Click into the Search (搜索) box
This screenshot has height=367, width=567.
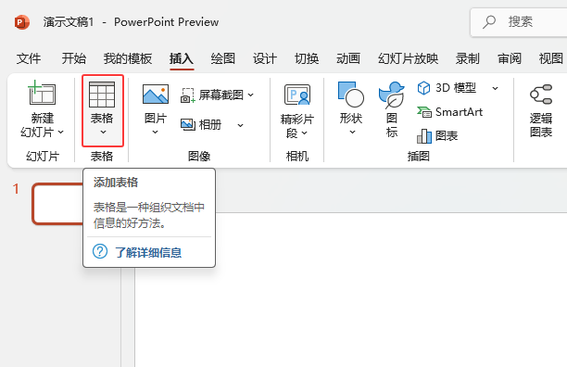519,22
